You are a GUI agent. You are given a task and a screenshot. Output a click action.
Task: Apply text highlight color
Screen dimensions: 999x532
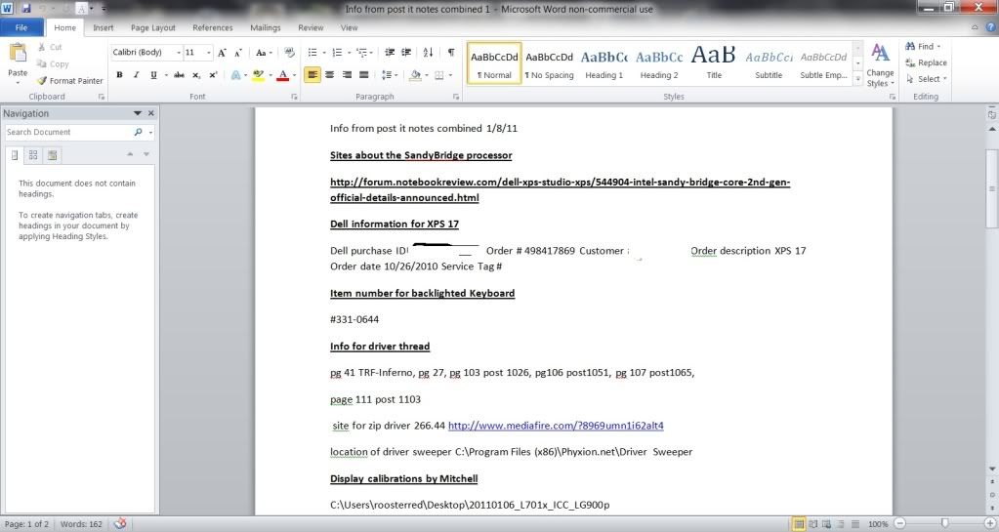pos(258,75)
